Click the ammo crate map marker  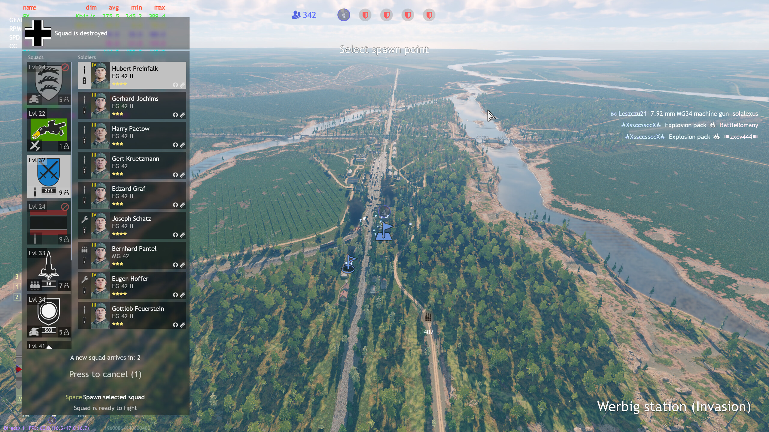click(x=428, y=317)
